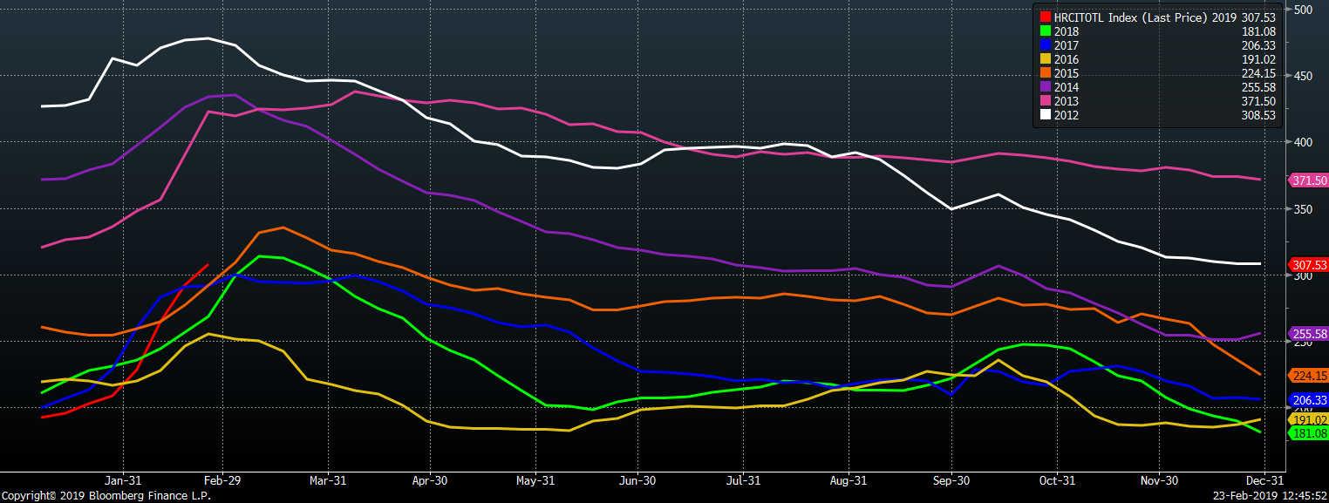Click the purple 255.58 price tag
1329x503 pixels.
pyautogui.click(x=1308, y=334)
